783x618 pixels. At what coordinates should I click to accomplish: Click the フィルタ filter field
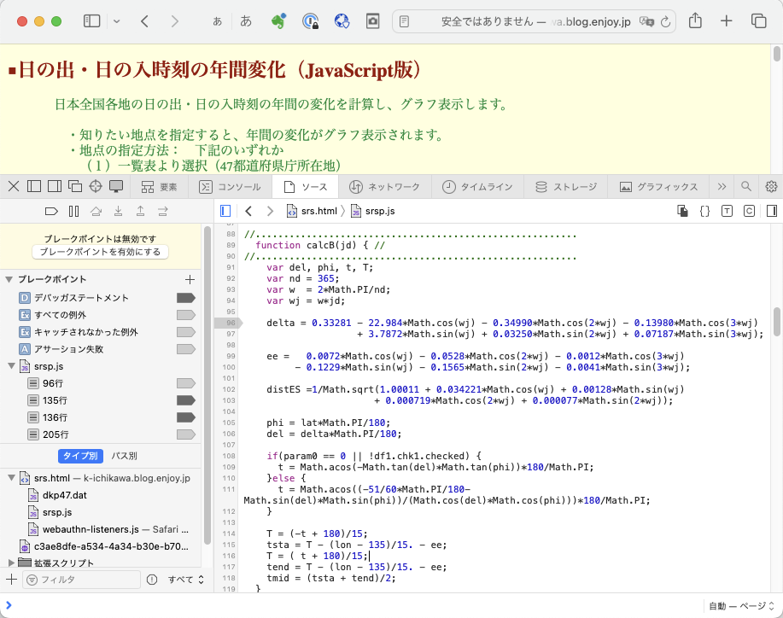[82, 579]
